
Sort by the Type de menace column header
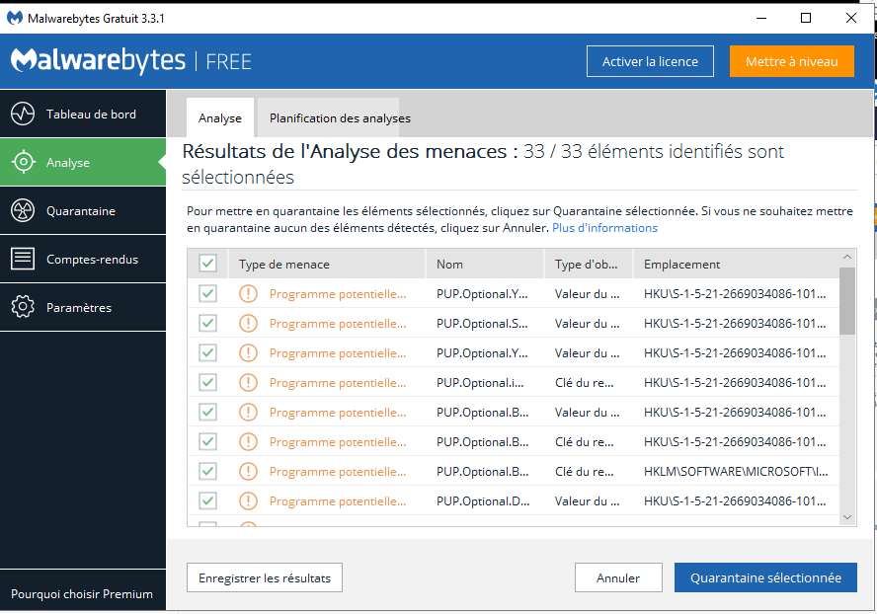[327, 264]
